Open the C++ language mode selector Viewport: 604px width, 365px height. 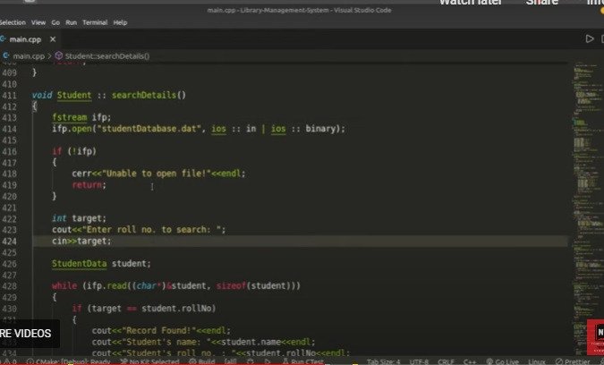click(468, 361)
